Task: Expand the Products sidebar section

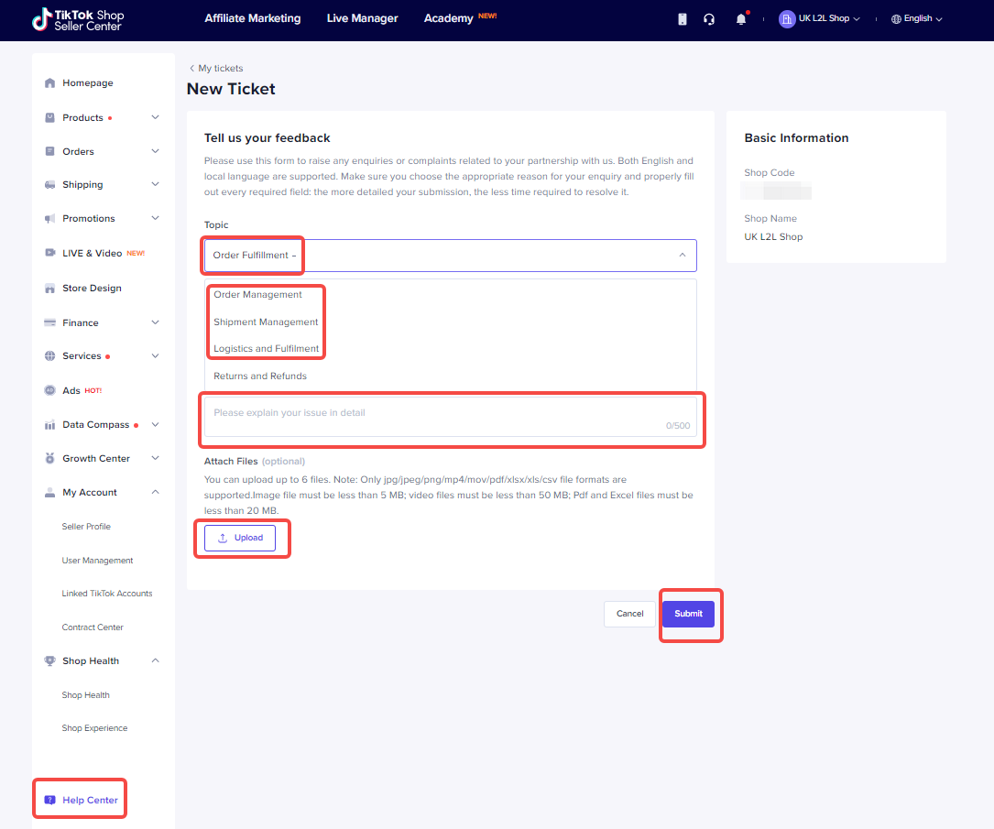Action: coord(155,116)
